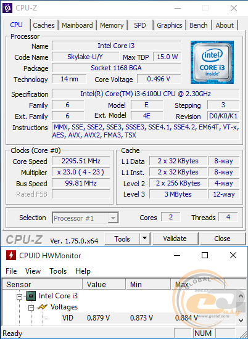The image size is (248, 339).
Task: Maximize the HWMonitor window
Action: pyautogui.click(x=205, y=255)
